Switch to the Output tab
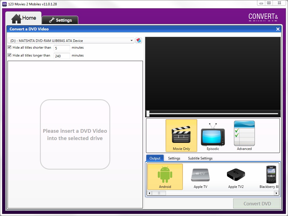 [155, 158]
